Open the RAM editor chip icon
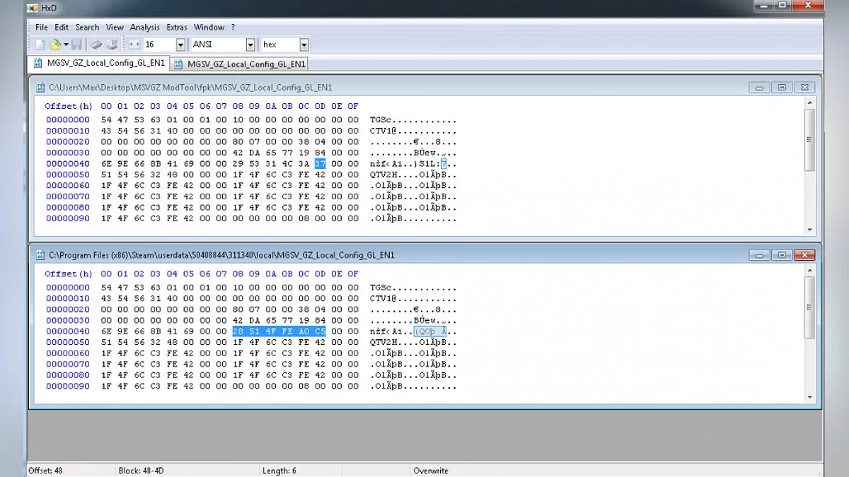 click(96, 45)
